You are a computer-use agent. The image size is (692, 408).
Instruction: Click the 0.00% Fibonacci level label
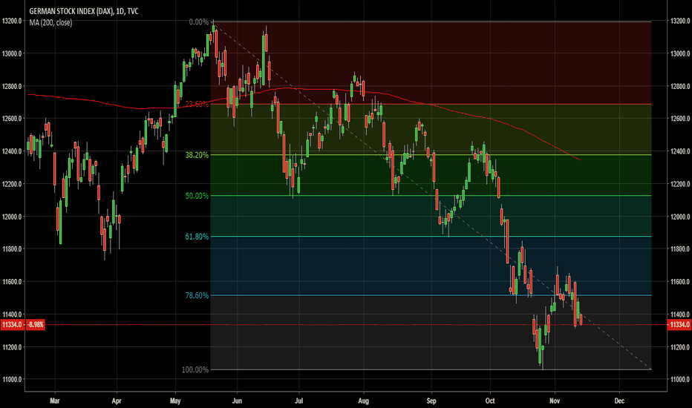click(x=198, y=22)
